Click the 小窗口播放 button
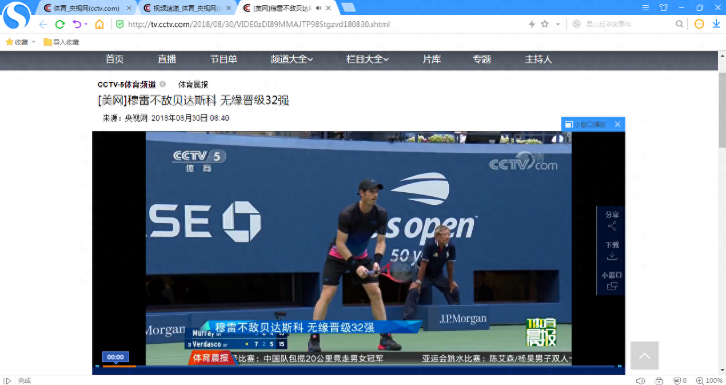Image resolution: width=726 pixels, height=385 pixels. (x=585, y=124)
